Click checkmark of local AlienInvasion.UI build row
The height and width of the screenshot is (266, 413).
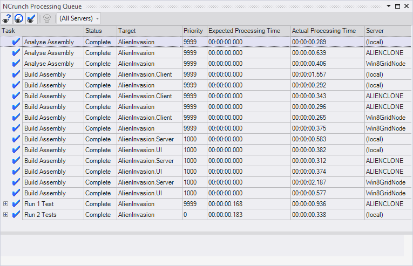(x=16, y=150)
